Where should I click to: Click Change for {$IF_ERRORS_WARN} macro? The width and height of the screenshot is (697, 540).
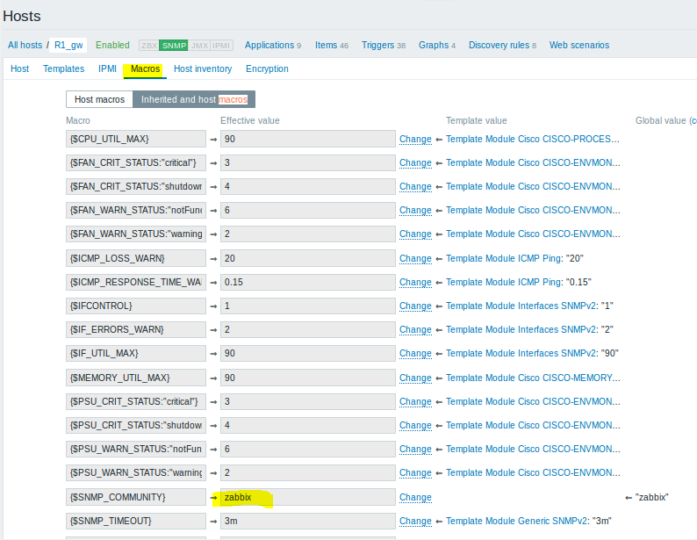pyautogui.click(x=415, y=330)
